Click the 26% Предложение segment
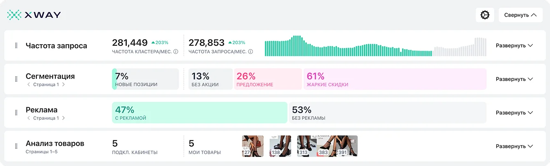The height and width of the screenshot is (166, 550). [268, 79]
